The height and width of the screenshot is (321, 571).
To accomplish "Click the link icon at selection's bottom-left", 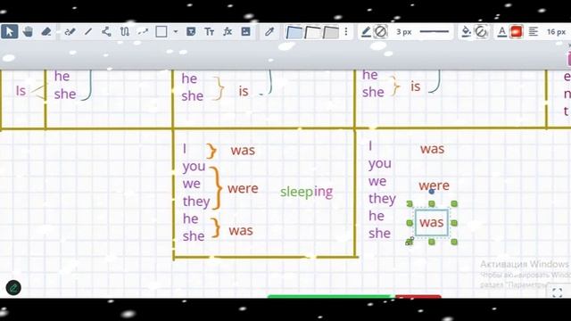I will [x=410, y=242].
